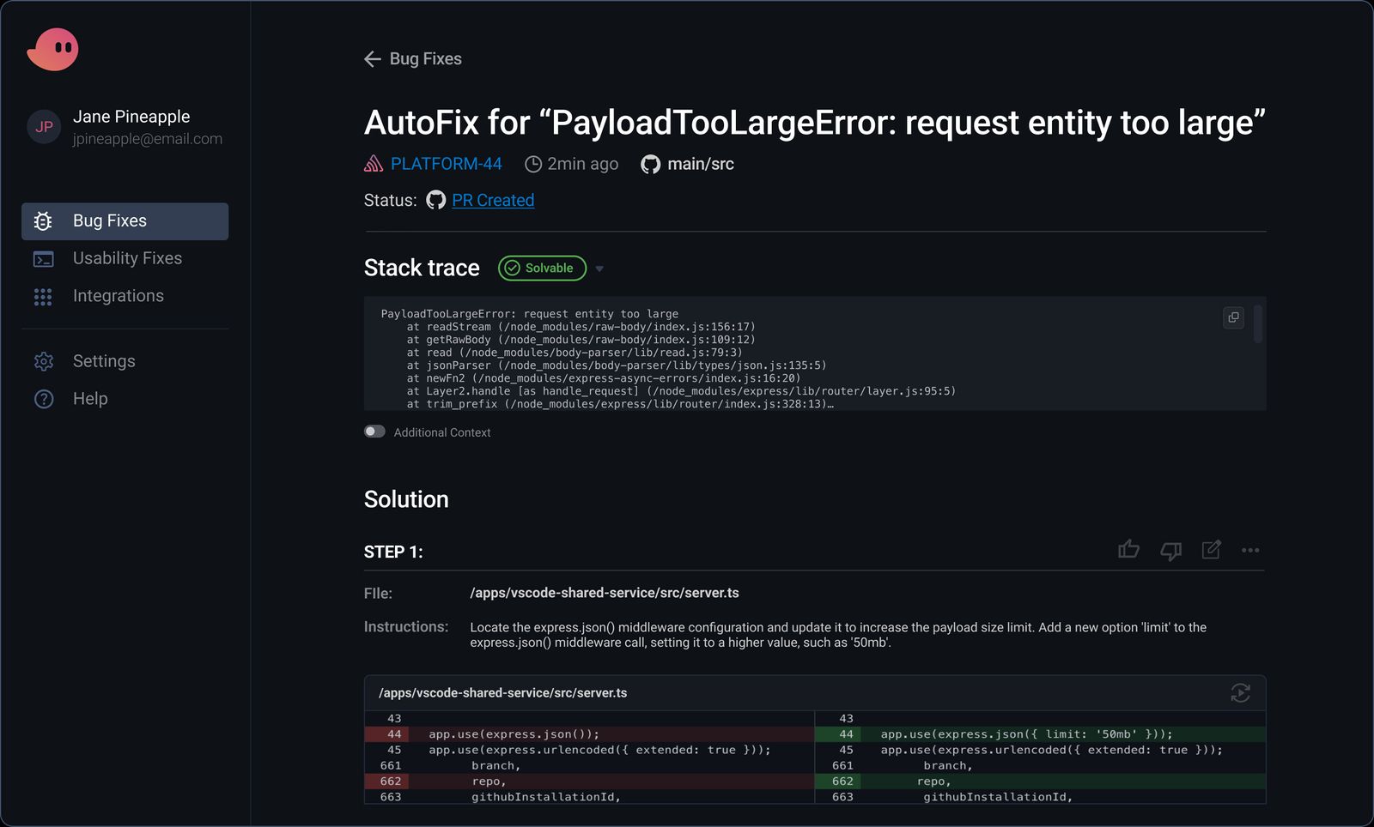Refresh the server.ts diff with the refresh icon
This screenshot has height=827, width=1374.
point(1241,693)
